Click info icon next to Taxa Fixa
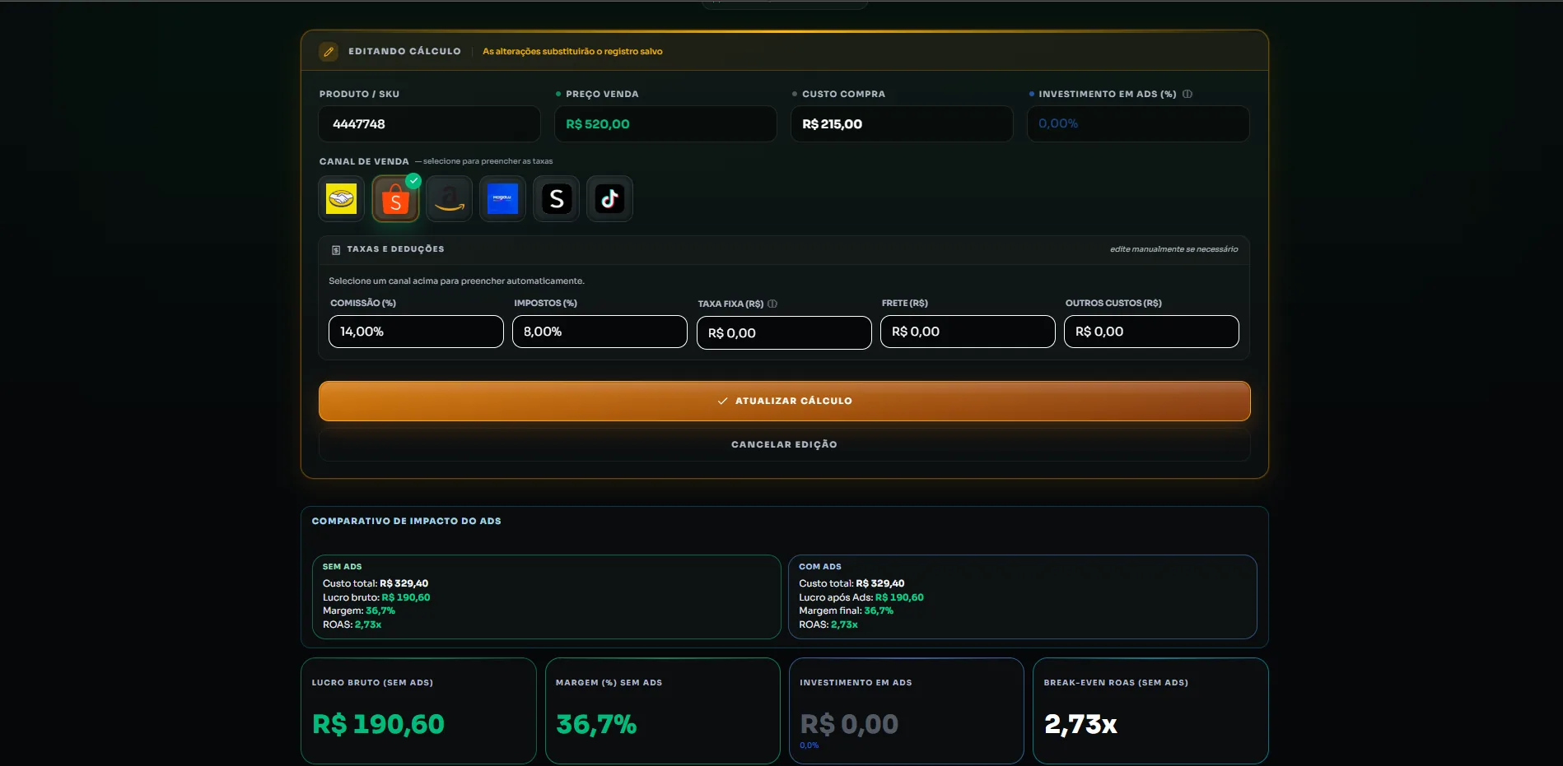 tap(772, 304)
